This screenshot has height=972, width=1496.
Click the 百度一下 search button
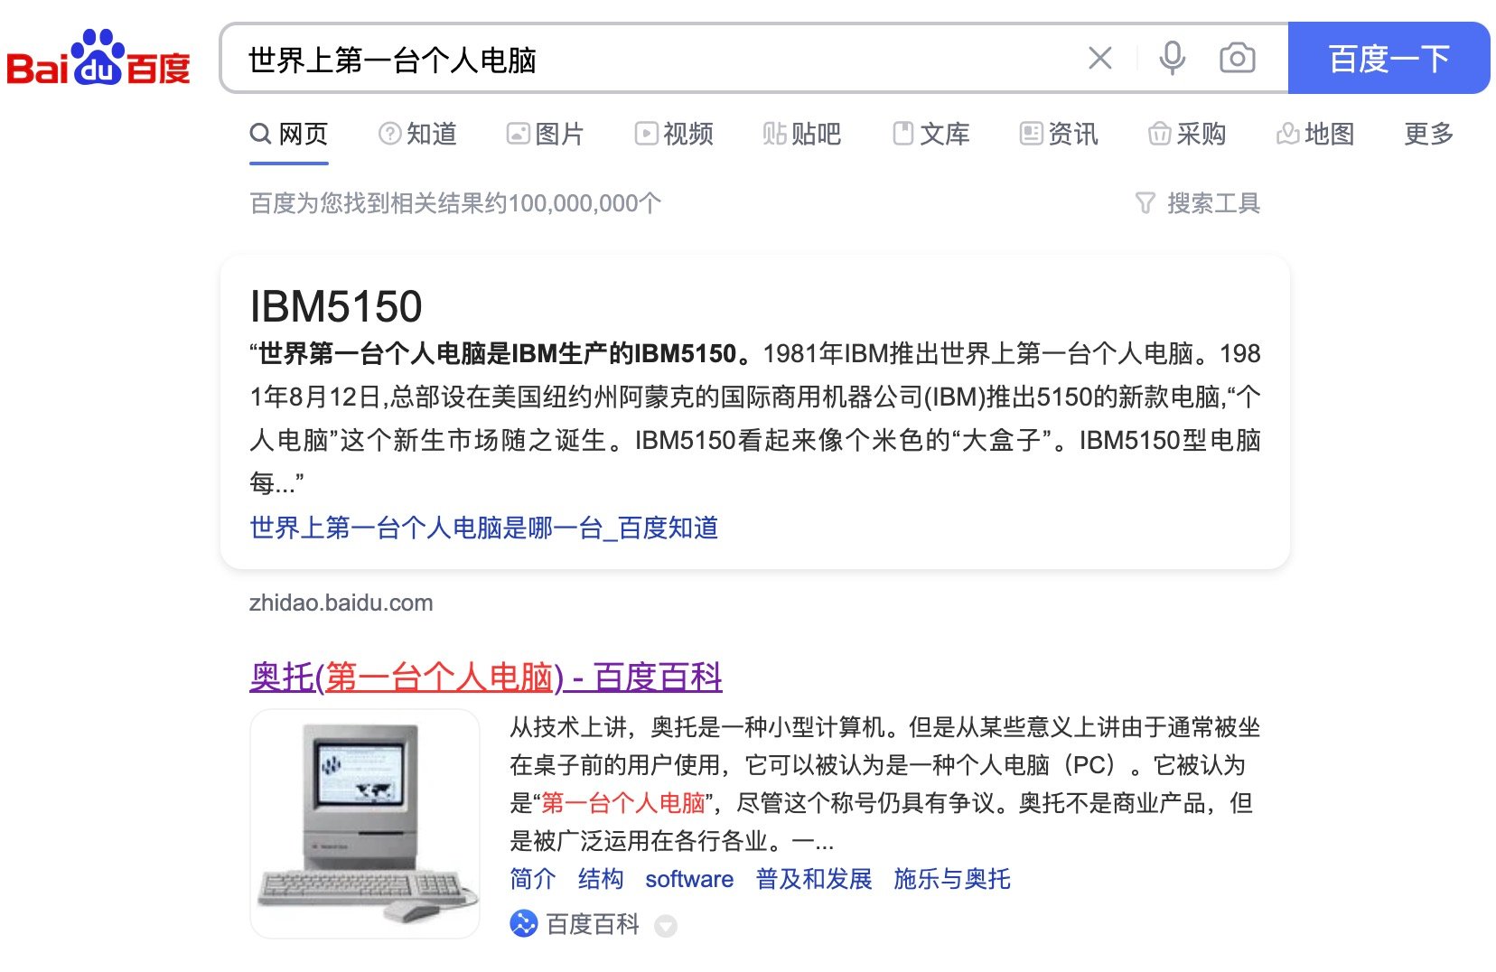tap(1388, 58)
